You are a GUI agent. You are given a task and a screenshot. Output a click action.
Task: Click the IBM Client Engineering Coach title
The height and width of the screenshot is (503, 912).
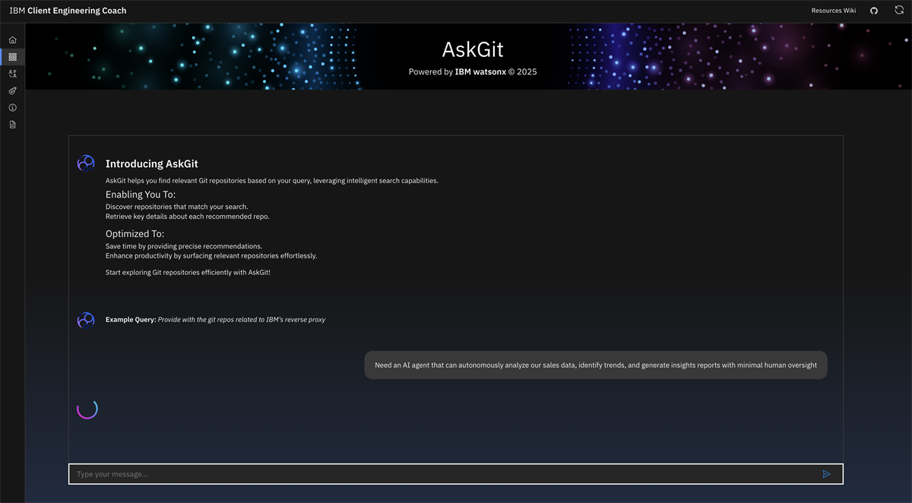(x=68, y=11)
